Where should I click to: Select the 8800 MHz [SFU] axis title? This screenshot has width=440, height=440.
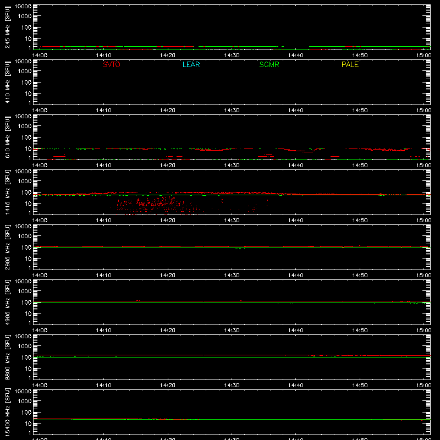(x=7, y=358)
